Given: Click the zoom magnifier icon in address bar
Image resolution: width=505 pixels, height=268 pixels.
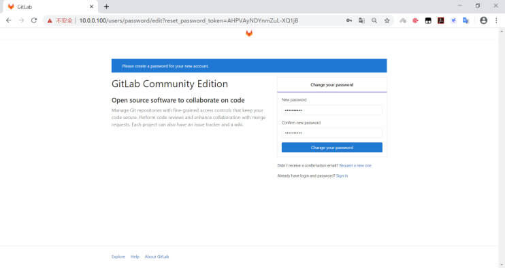Looking at the screenshot, I should (374, 20).
